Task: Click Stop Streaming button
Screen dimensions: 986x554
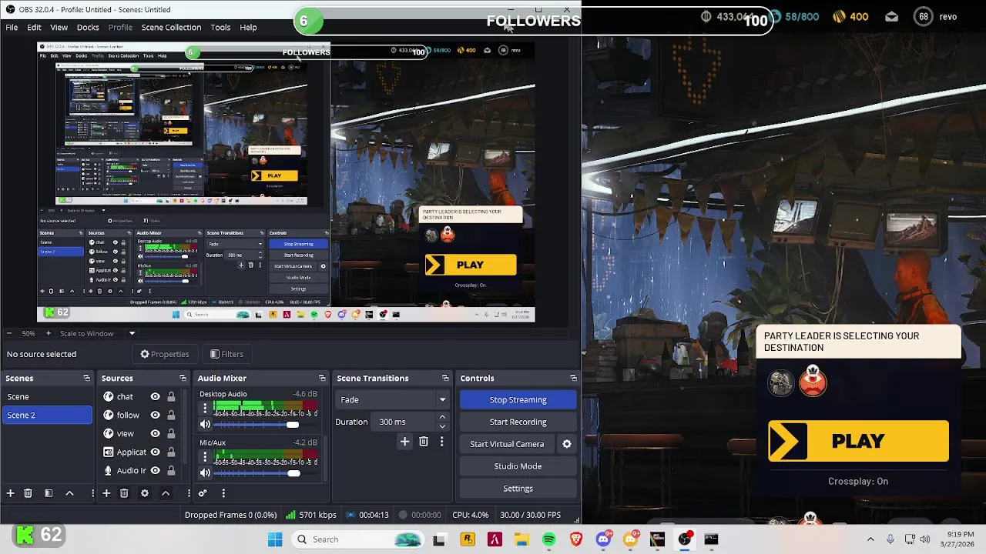Action: click(x=518, y=399)
